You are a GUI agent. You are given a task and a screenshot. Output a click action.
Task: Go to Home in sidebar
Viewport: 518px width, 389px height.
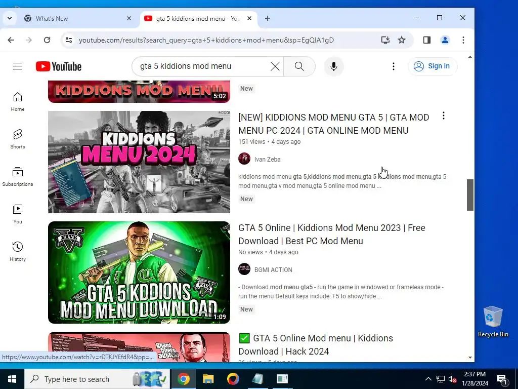coord(18,102)
